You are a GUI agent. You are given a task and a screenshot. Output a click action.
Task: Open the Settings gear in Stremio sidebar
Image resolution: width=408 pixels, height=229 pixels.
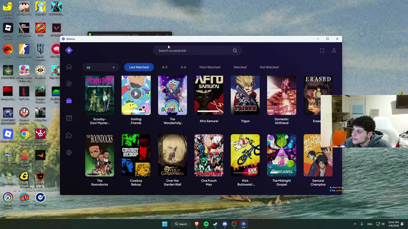point(69,153)
